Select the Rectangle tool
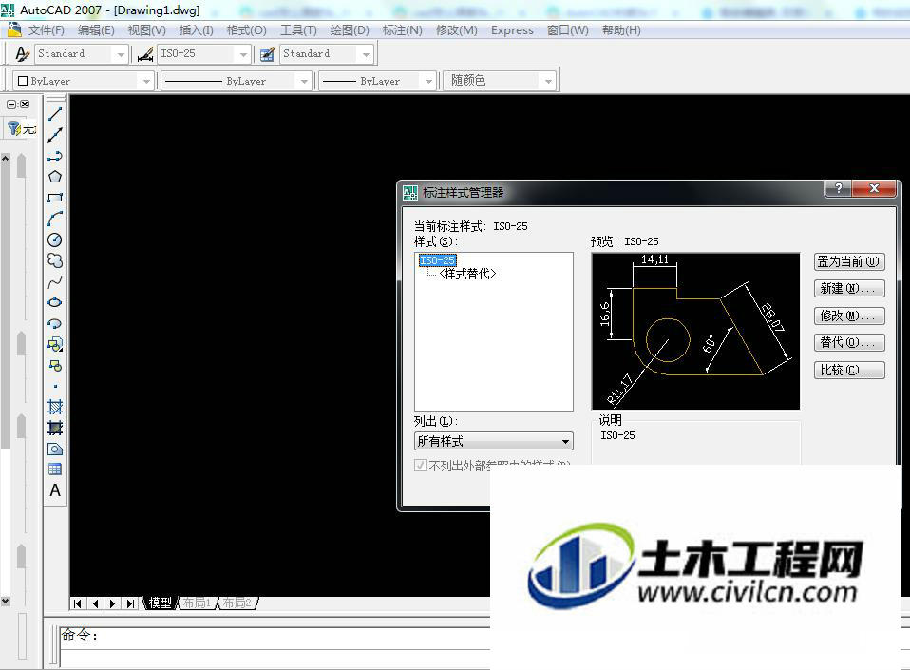Screen dimensions: 910x670 coord(55,198)
